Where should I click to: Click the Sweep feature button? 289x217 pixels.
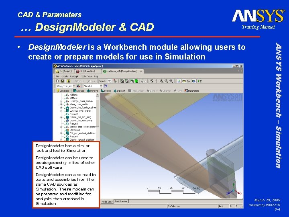click(x=106, y=91)
